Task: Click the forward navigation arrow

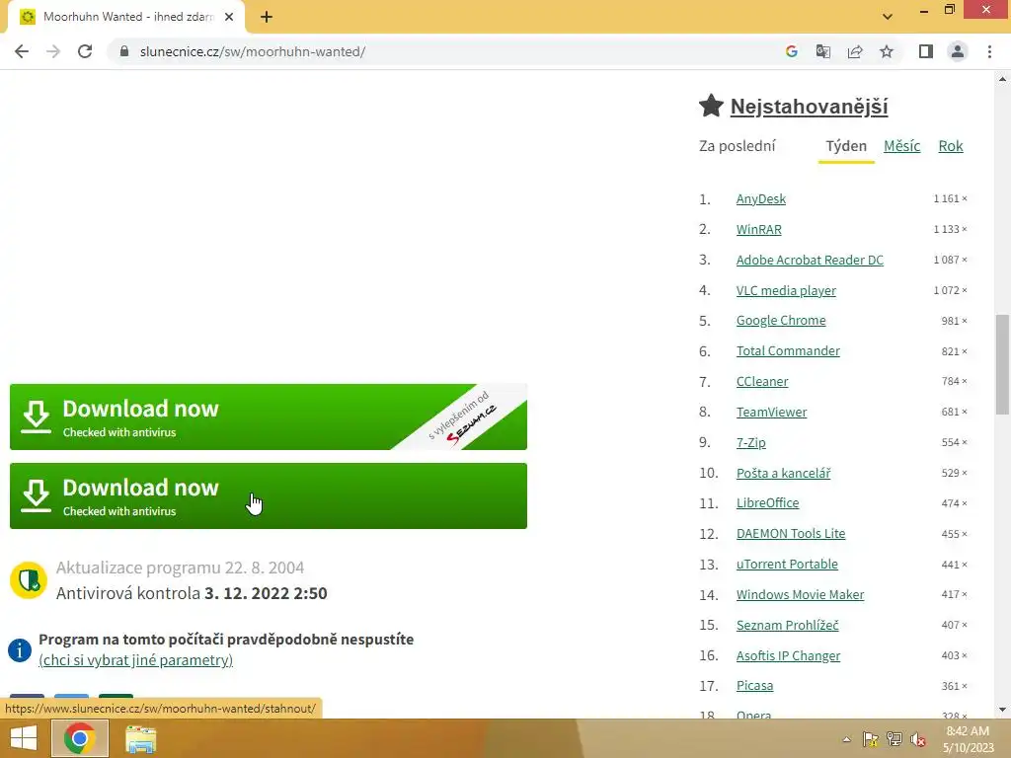Action: (x=53, y=51)
